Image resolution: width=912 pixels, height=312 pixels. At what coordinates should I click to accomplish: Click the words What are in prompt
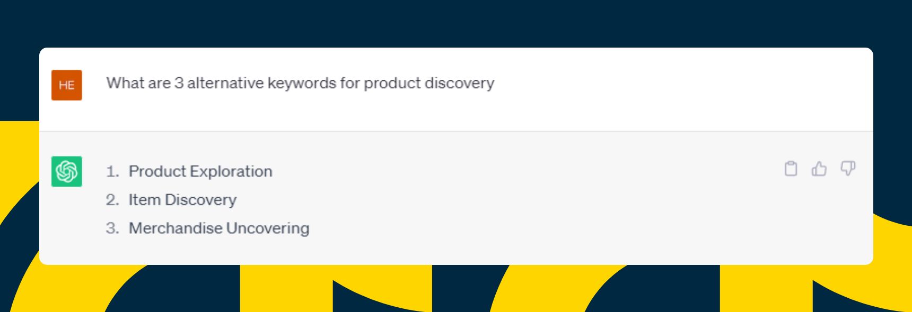138,84
